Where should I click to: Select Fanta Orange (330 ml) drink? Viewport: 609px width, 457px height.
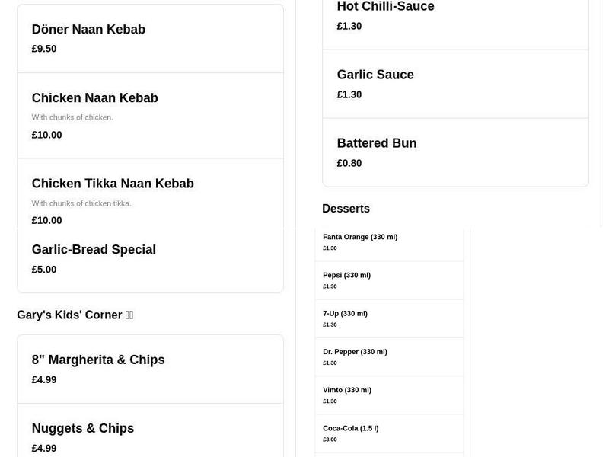tap(359, 237)
